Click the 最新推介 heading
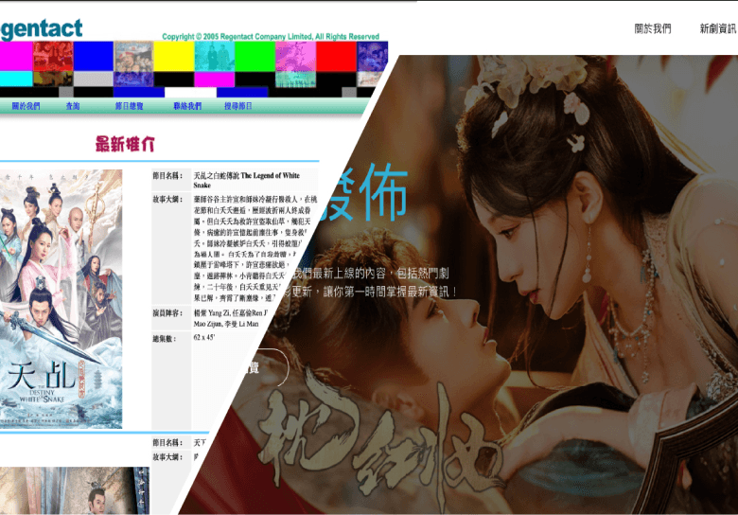This screenshot has height=515, width=738. click(x=125, y=144)
